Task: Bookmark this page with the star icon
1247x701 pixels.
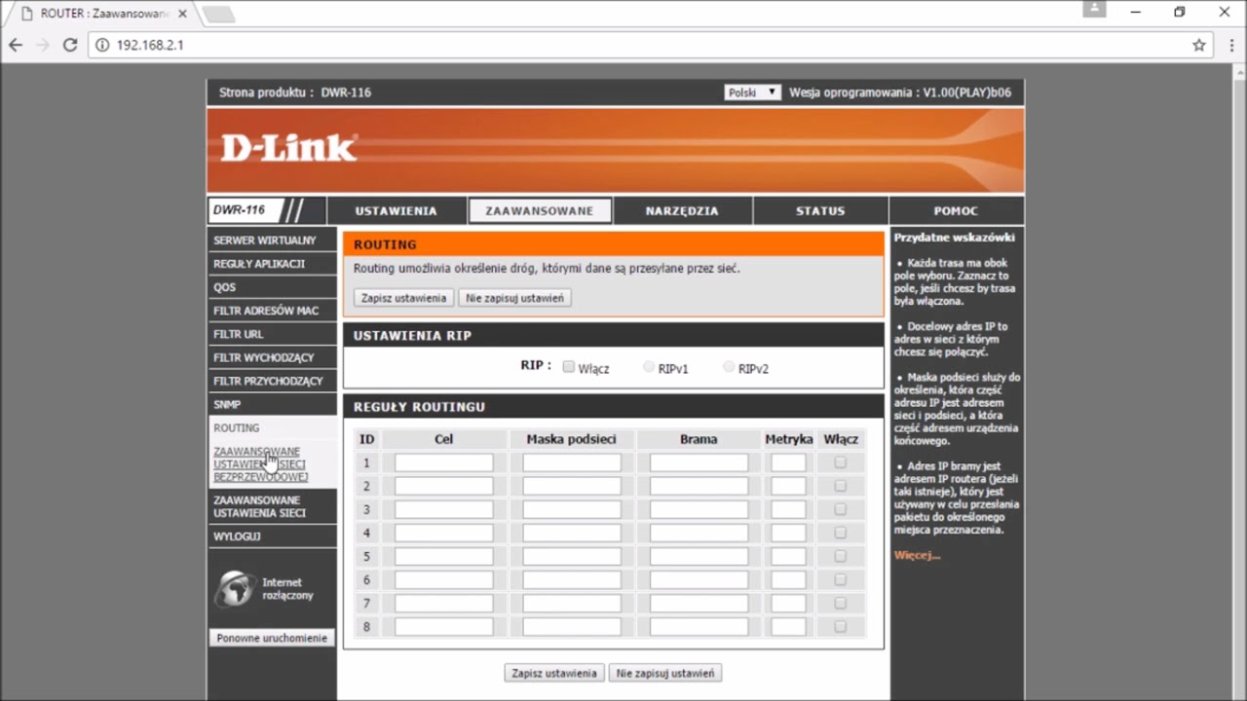Action: click(x=1199, y=45)
